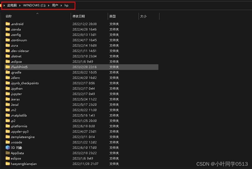Click the 大小 column header
This screenshot has width=252, height=169.
tap(143, 16)
